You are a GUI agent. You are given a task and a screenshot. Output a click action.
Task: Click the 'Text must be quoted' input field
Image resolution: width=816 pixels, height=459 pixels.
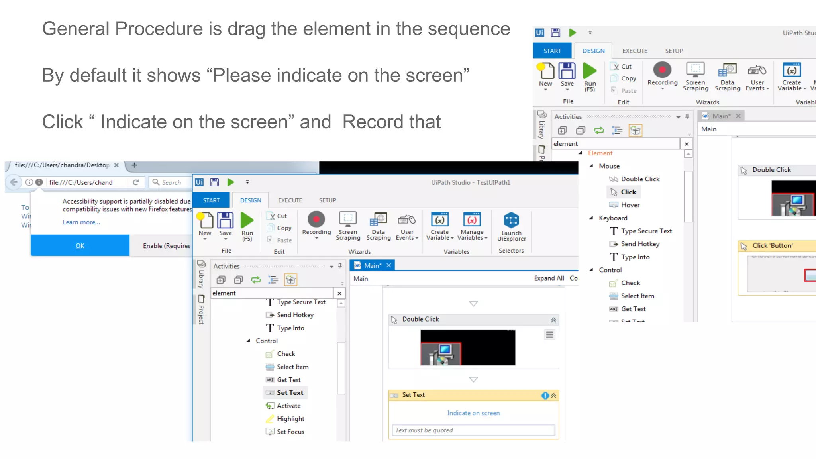pyautogui.click(x=473, y=430)
